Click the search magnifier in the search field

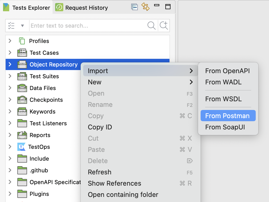(x=151, y=26)
